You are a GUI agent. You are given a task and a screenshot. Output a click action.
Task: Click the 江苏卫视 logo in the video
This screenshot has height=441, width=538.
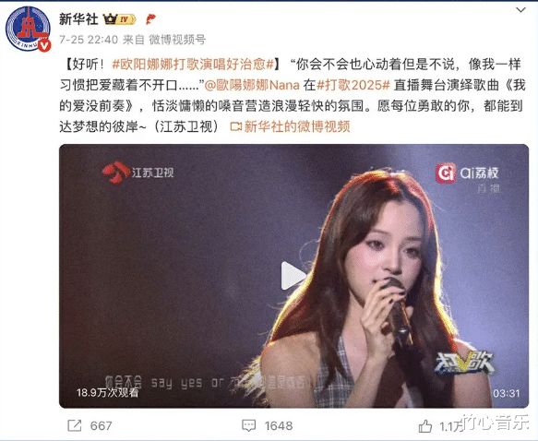pos(137,173)
